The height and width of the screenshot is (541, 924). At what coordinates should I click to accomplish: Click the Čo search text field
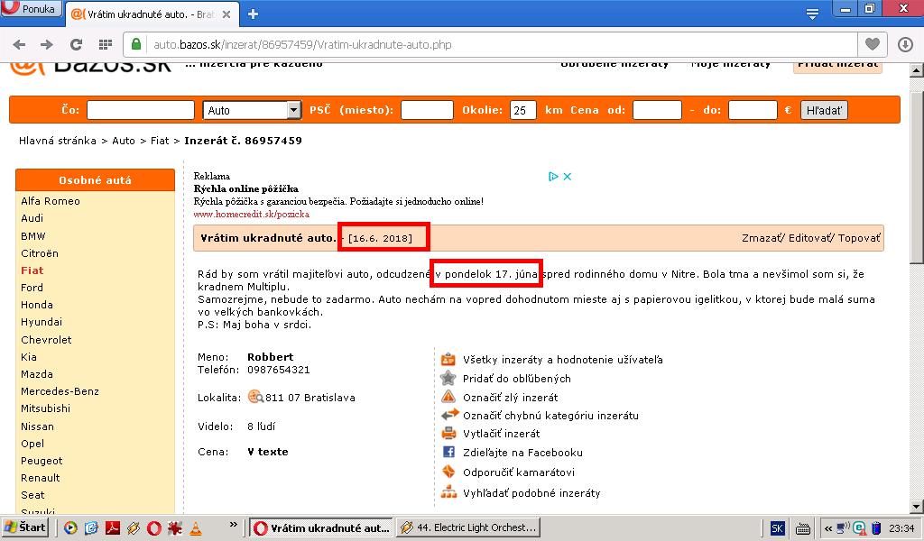click(x=141, y=110)
